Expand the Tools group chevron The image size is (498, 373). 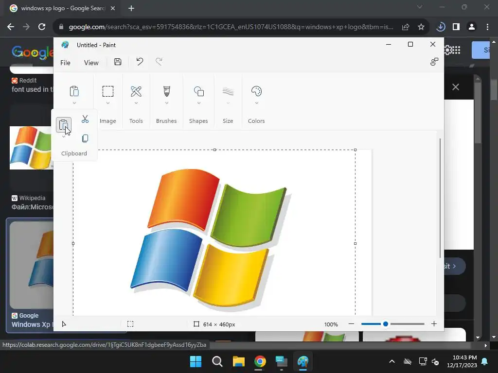tap(136, 103)
